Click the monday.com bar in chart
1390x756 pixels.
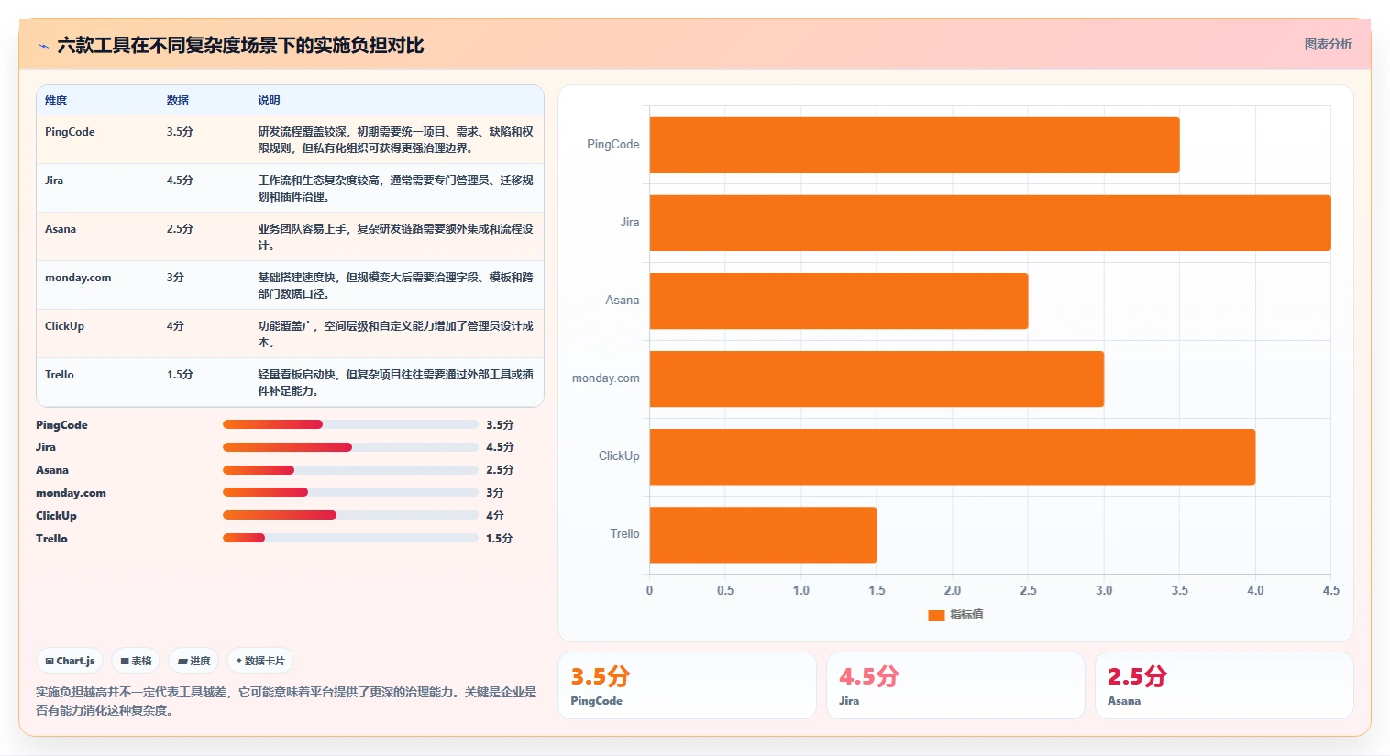pyautogui.click(x=877, y=378)
